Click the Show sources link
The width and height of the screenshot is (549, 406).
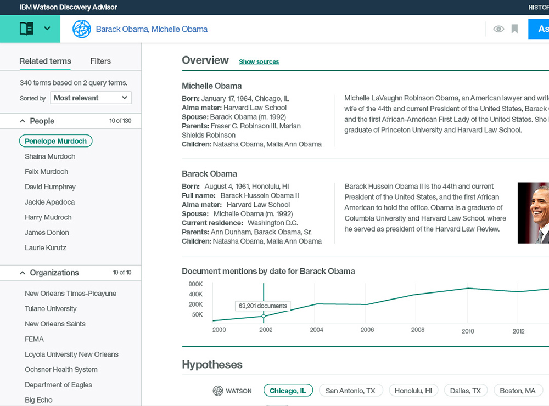click(x=259, y=62)
